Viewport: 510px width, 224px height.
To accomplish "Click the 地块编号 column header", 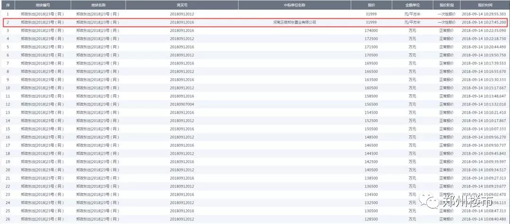I will coord(42,5).
